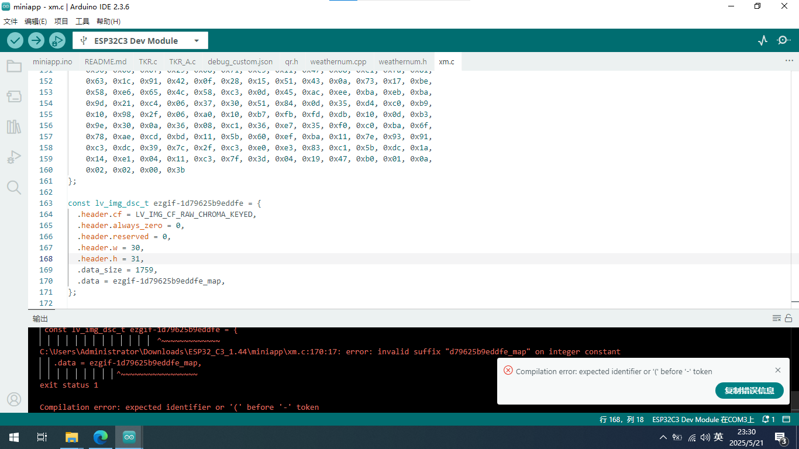Click the Arduino IDE taskbar icon
This screenshot has width=799, height=449.
pyautogui.click(x=129, y=437)
